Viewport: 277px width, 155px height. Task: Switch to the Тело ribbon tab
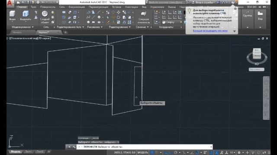pos(33,7)
